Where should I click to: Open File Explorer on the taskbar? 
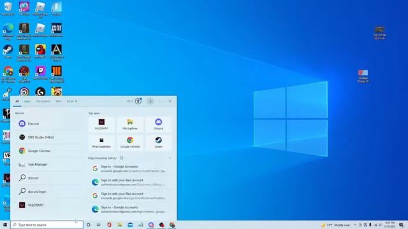tap(120, 225)
